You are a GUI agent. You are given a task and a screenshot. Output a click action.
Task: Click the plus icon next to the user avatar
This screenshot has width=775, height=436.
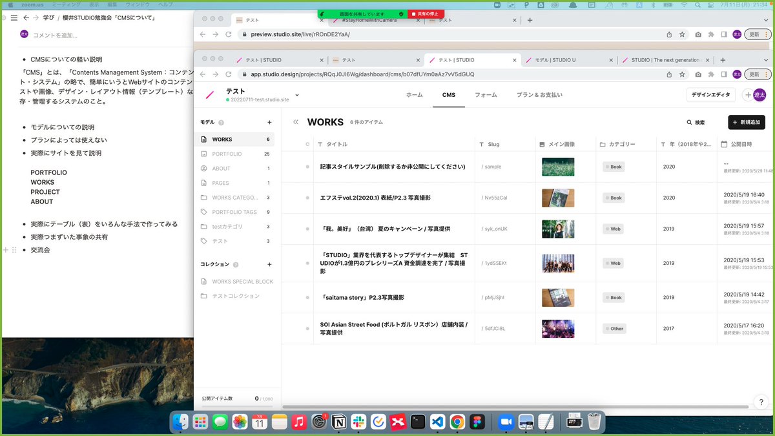[748, 95]
